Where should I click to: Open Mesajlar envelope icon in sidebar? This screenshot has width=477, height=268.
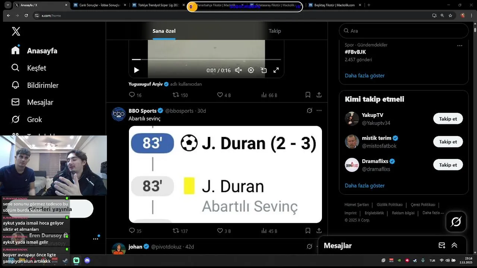click(15, 102)
